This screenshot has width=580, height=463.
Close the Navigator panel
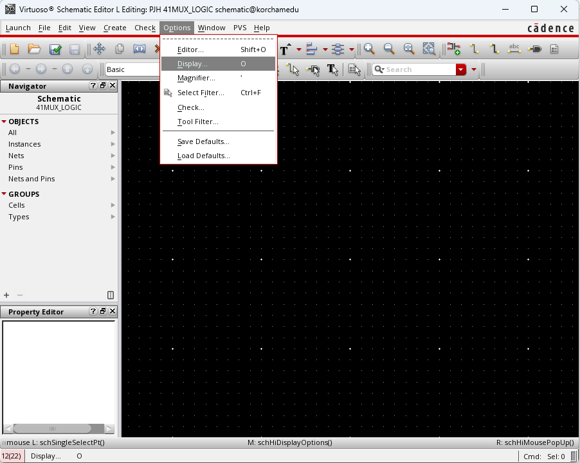pyautogui.click(x=113, y=86)
